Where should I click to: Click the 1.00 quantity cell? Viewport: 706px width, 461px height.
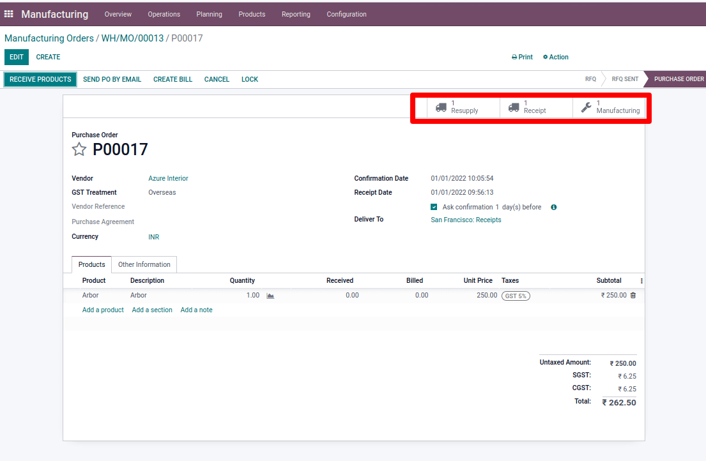253,296
